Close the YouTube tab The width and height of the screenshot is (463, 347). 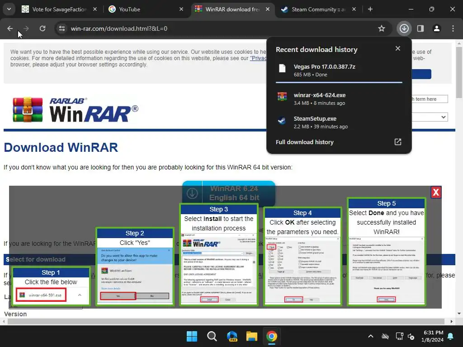(181, 9)
